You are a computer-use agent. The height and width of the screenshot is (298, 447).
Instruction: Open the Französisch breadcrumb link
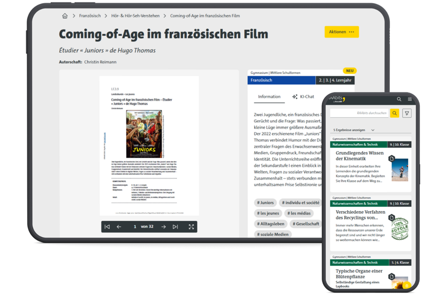90,16
